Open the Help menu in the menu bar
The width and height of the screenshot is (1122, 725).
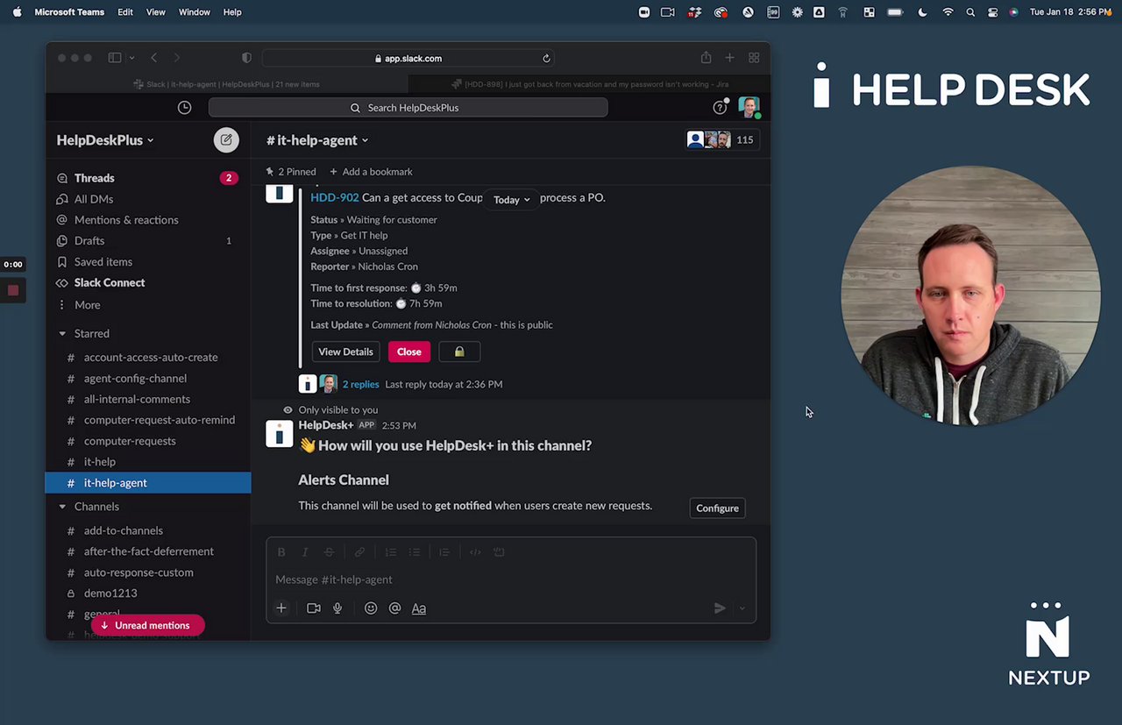[x=232, y=12]
